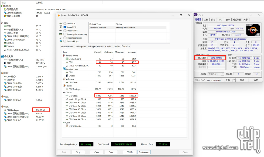This screenshot has width=264, height=157.
Task: Select the Unified tab
Action: (x=117, y=46)
